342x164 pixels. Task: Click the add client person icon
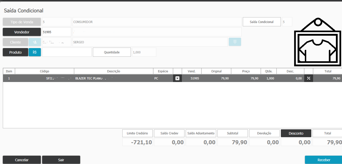point(35,42)
